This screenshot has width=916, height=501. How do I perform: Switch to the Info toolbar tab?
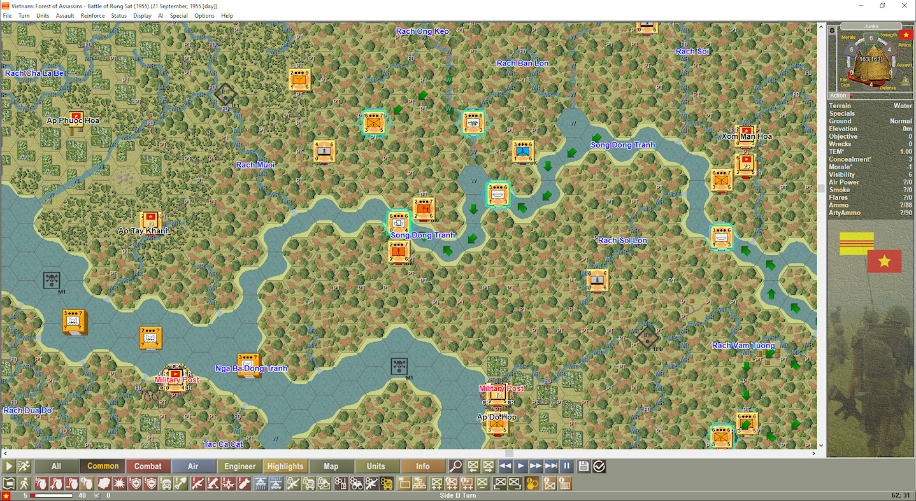point(423,466)
